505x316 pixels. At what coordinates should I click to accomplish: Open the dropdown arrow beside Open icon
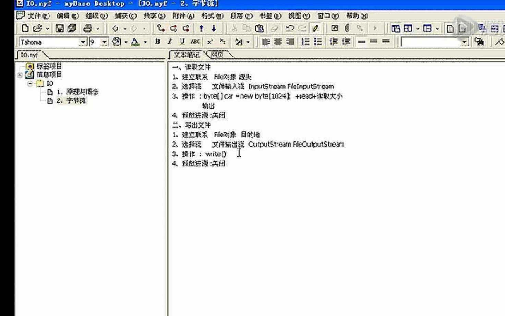[47, 29]
